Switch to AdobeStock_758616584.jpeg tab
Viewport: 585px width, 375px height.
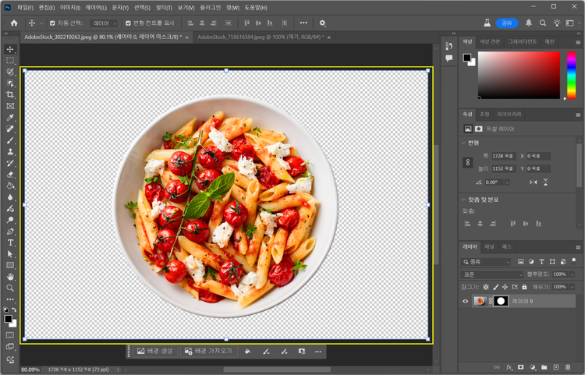261,37
